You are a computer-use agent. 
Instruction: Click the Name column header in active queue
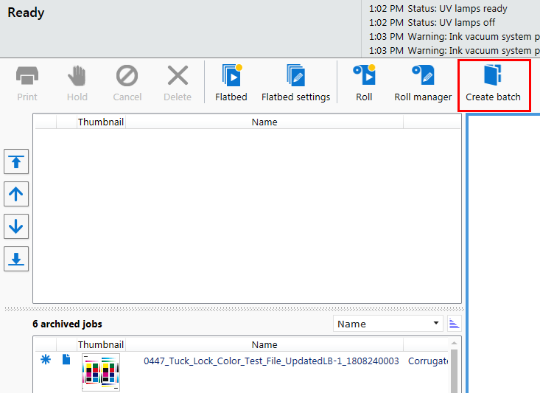[264, 122]
